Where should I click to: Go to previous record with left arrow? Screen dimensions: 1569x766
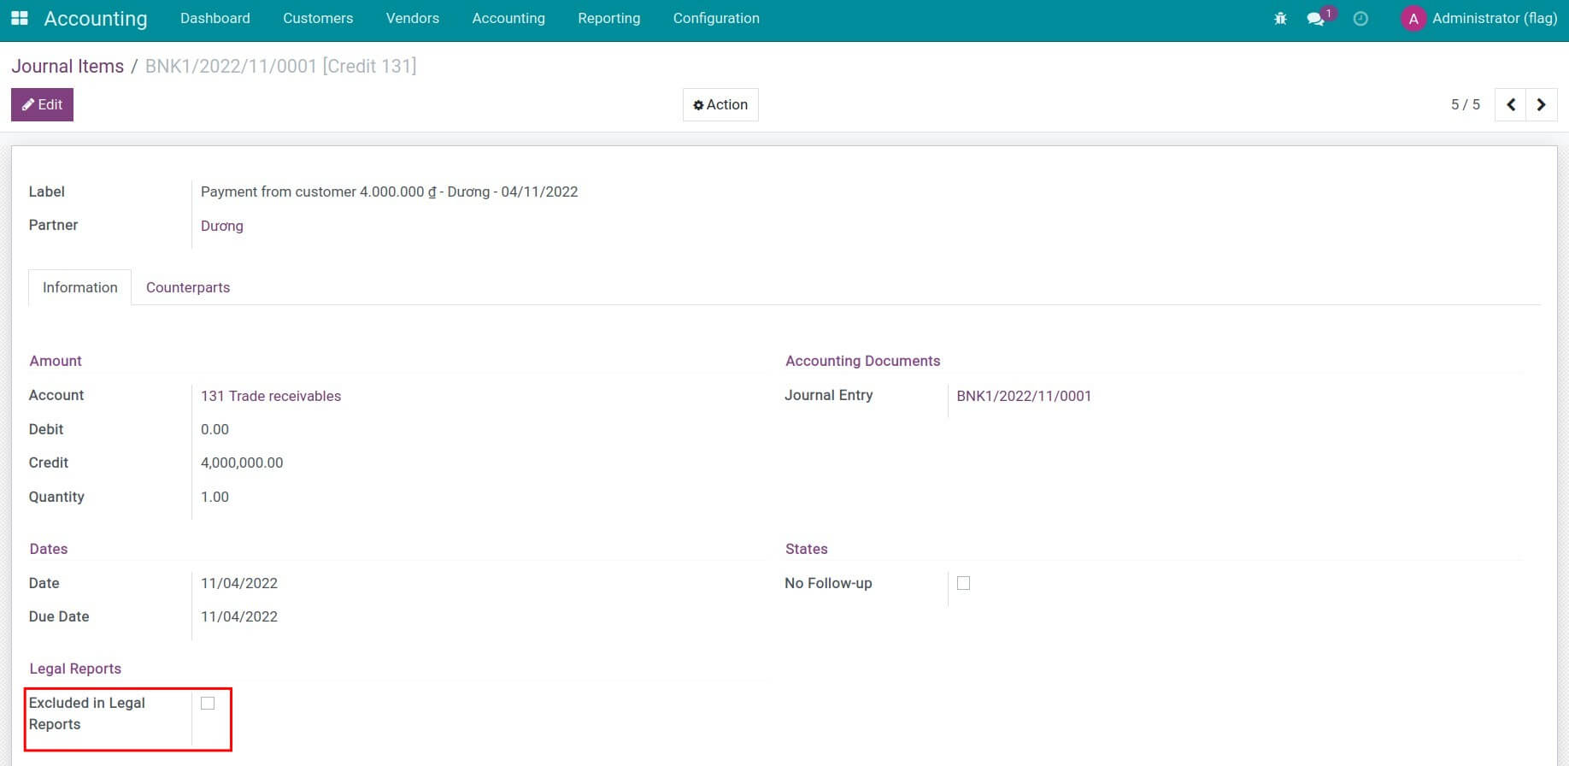[1510, 104]
